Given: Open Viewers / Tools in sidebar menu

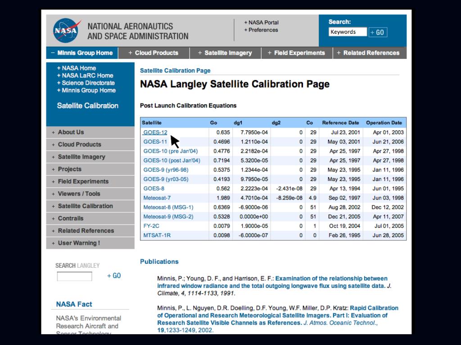Looking at the screenshot, I should pos(90,194).
